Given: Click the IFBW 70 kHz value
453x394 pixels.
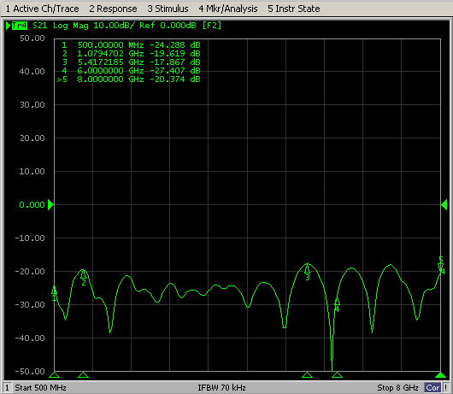Looking at the screenshot, I should coord(221,388).
